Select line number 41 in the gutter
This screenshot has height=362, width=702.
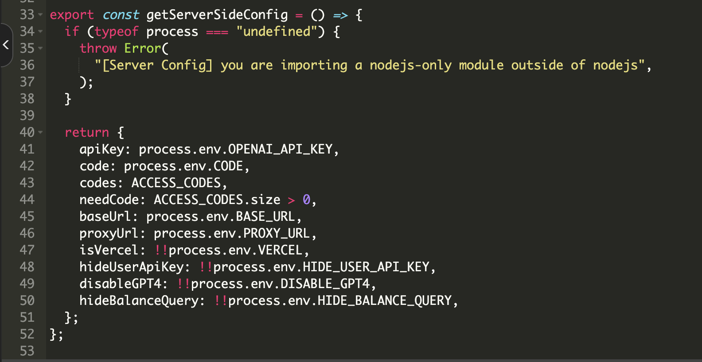click(27, 150)
